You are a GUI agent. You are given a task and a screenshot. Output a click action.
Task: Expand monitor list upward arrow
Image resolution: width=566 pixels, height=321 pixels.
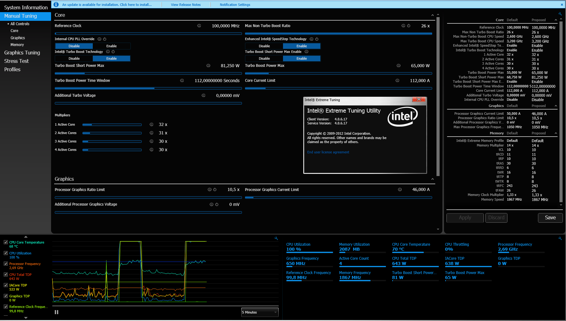[26, 237]
